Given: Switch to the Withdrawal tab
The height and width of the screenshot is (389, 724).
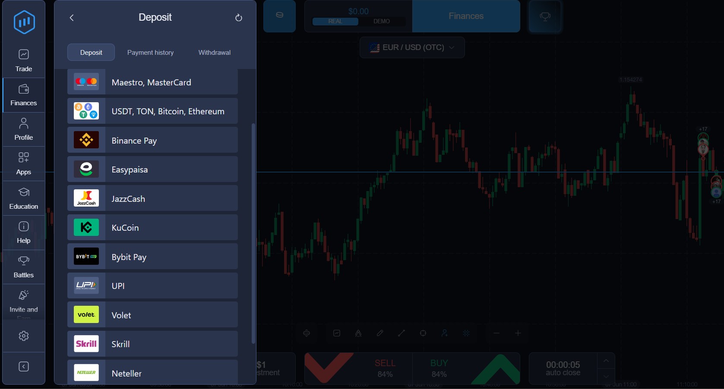Looking at the screenshot, I should [215, 52].
